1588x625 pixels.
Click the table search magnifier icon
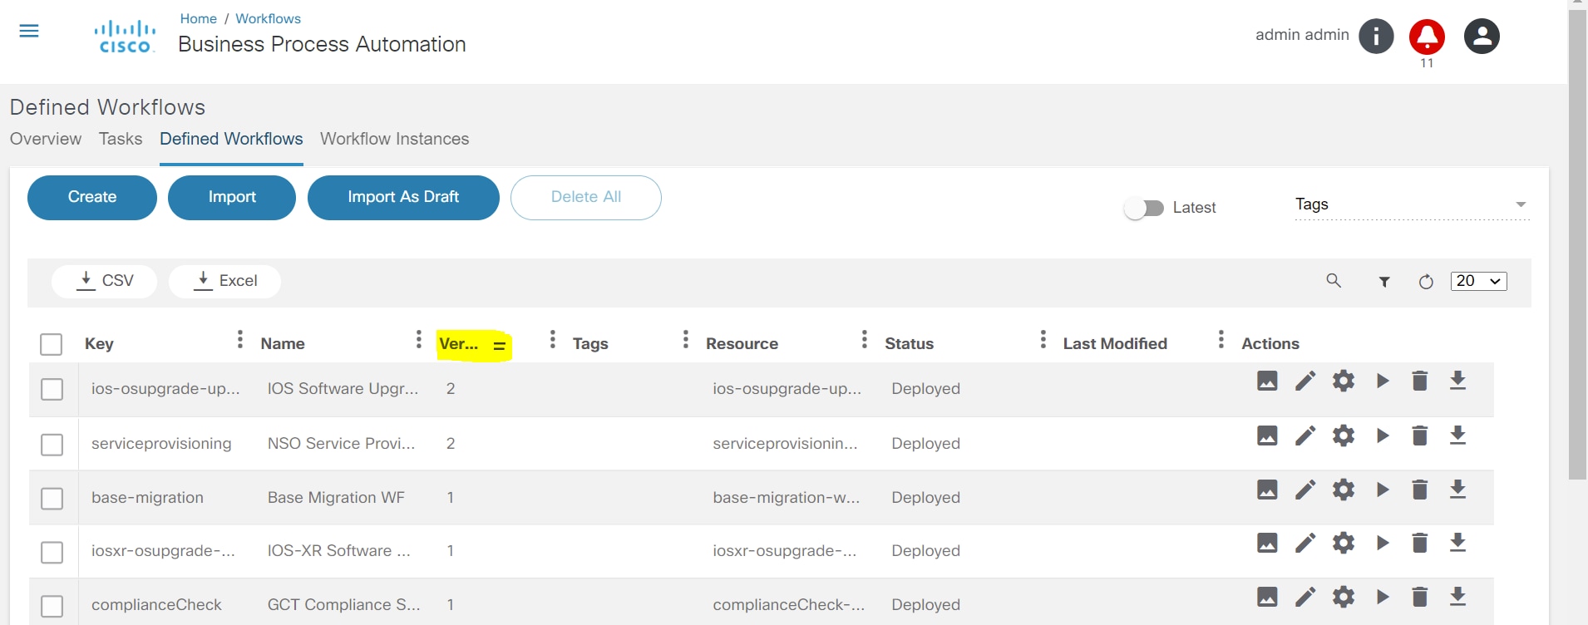1334,281
